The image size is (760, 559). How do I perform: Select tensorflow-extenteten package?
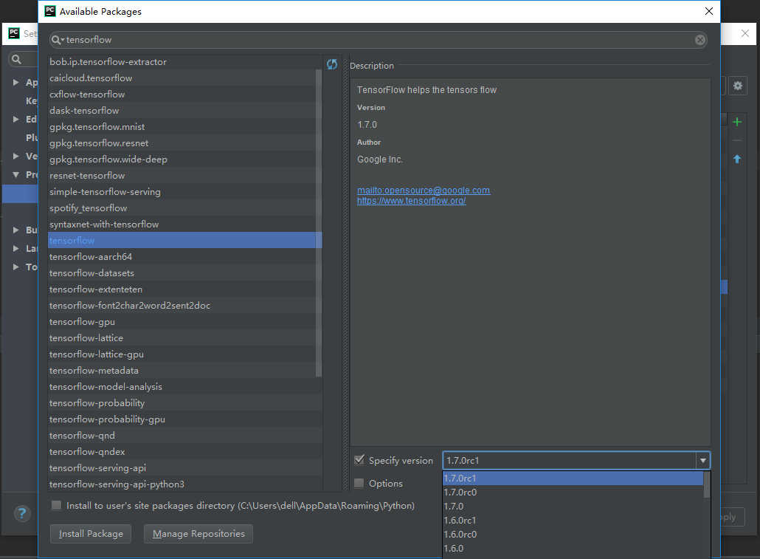[x=184, y=289]
